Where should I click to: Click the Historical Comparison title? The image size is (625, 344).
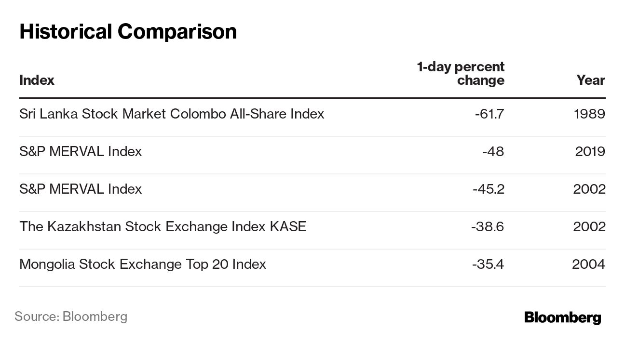coord(128,31)
